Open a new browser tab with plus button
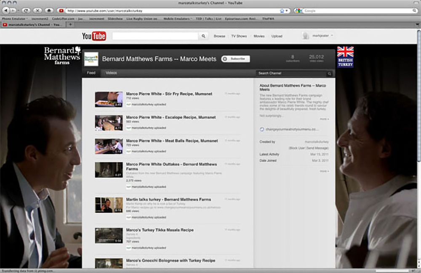Image resolution: width=421 pixels, height=273 pixels. tap(71, 24)
